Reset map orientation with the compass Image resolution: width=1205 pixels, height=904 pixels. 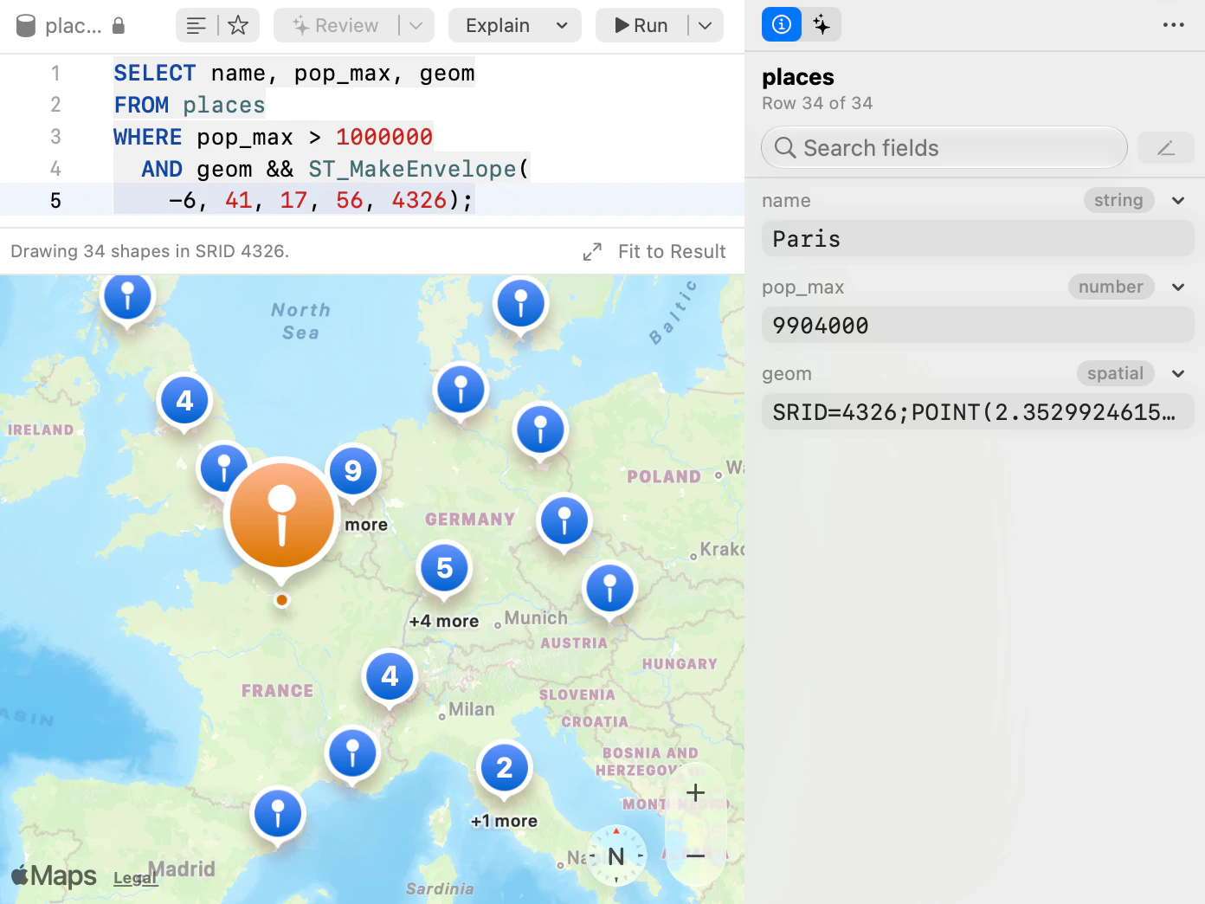pos(616,856)
